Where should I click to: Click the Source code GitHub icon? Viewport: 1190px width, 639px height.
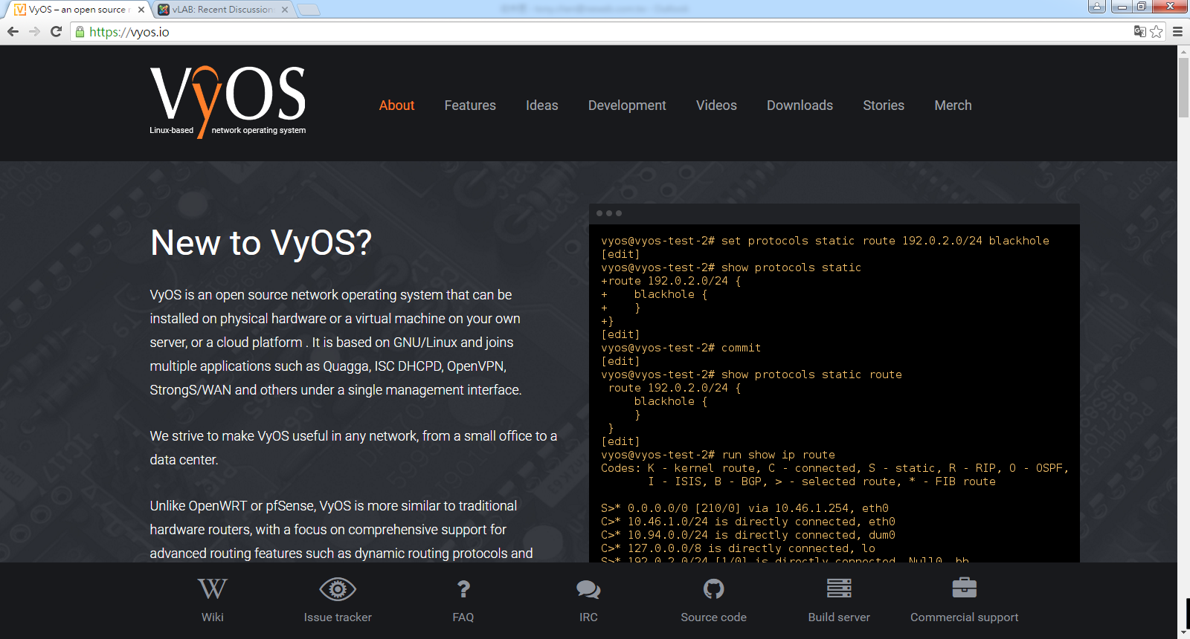(714, 589)
